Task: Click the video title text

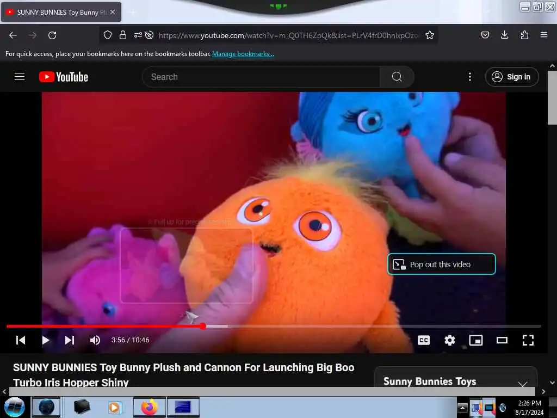Action: coord(184,374)
